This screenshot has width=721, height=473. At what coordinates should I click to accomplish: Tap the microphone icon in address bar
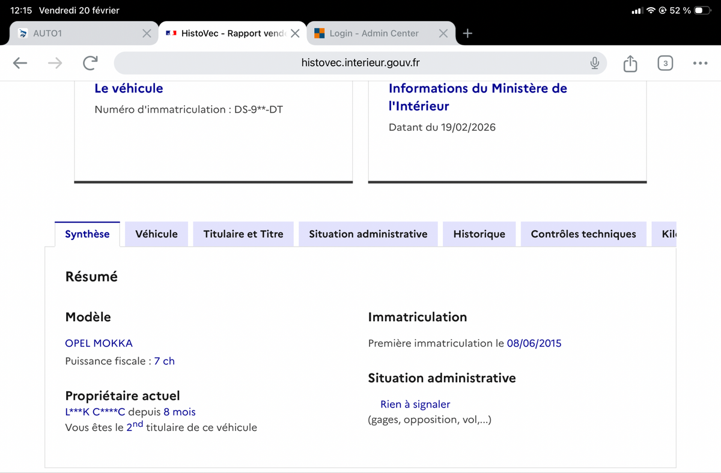coord(594,63)
